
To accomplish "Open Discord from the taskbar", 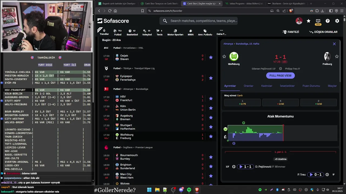I will tap(181, 190).
